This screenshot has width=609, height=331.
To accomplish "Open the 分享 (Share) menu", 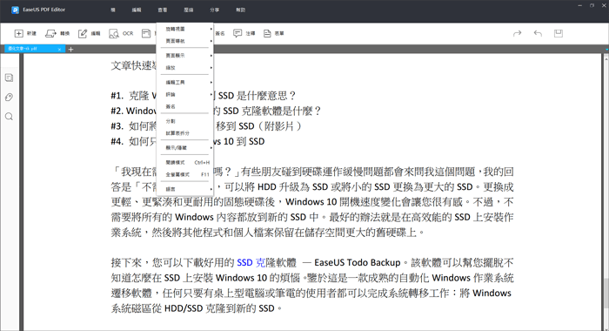I will tap(214, 10).
